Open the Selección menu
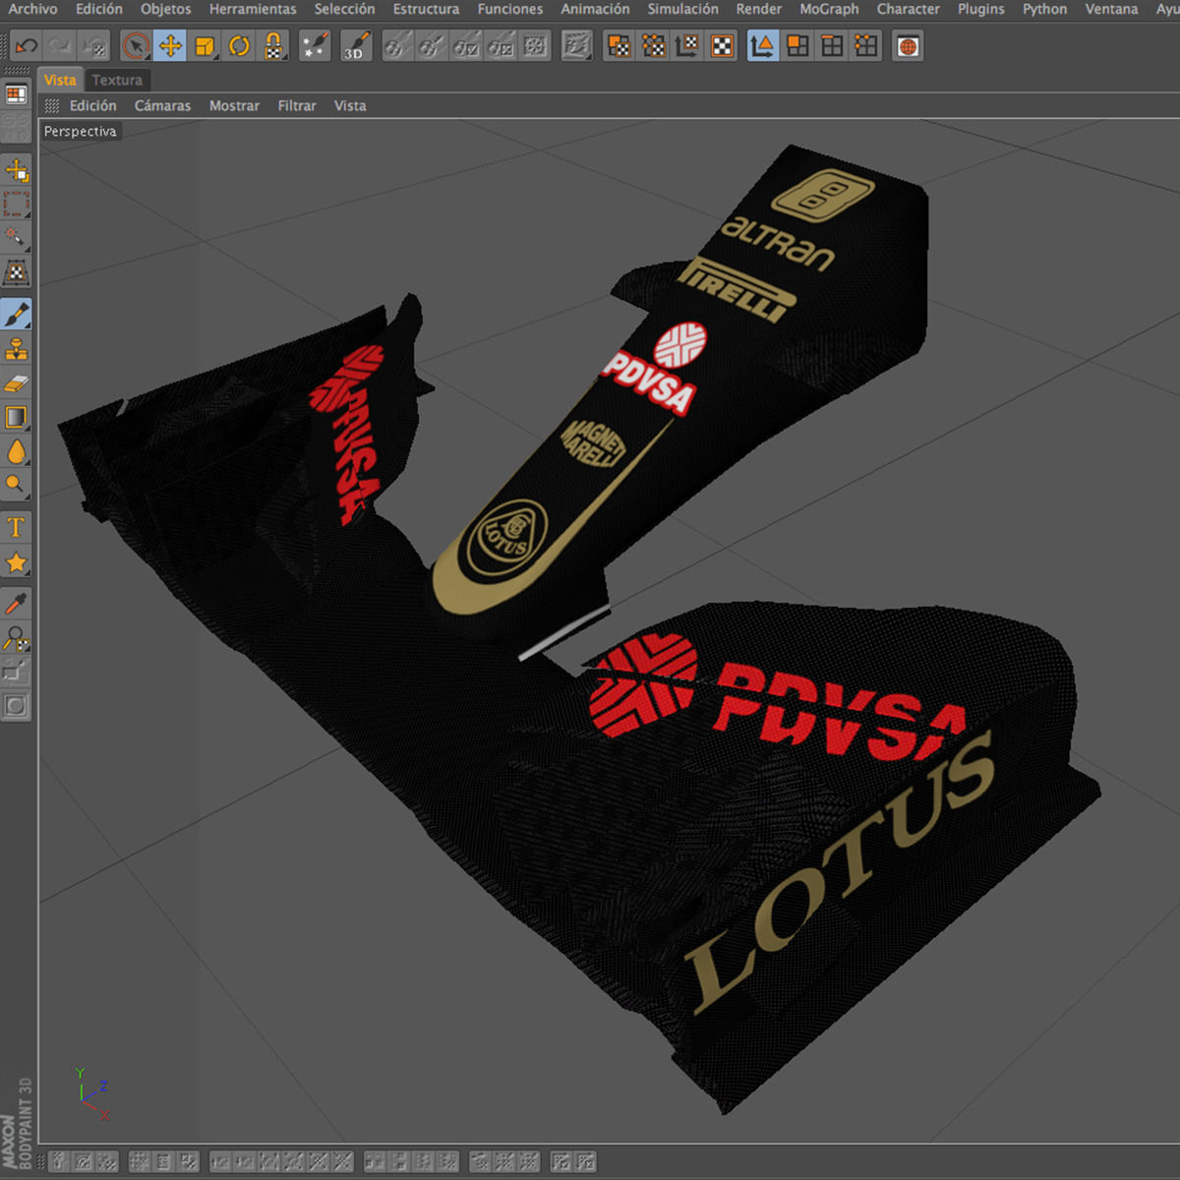1180x1180 pixels. 344,9
